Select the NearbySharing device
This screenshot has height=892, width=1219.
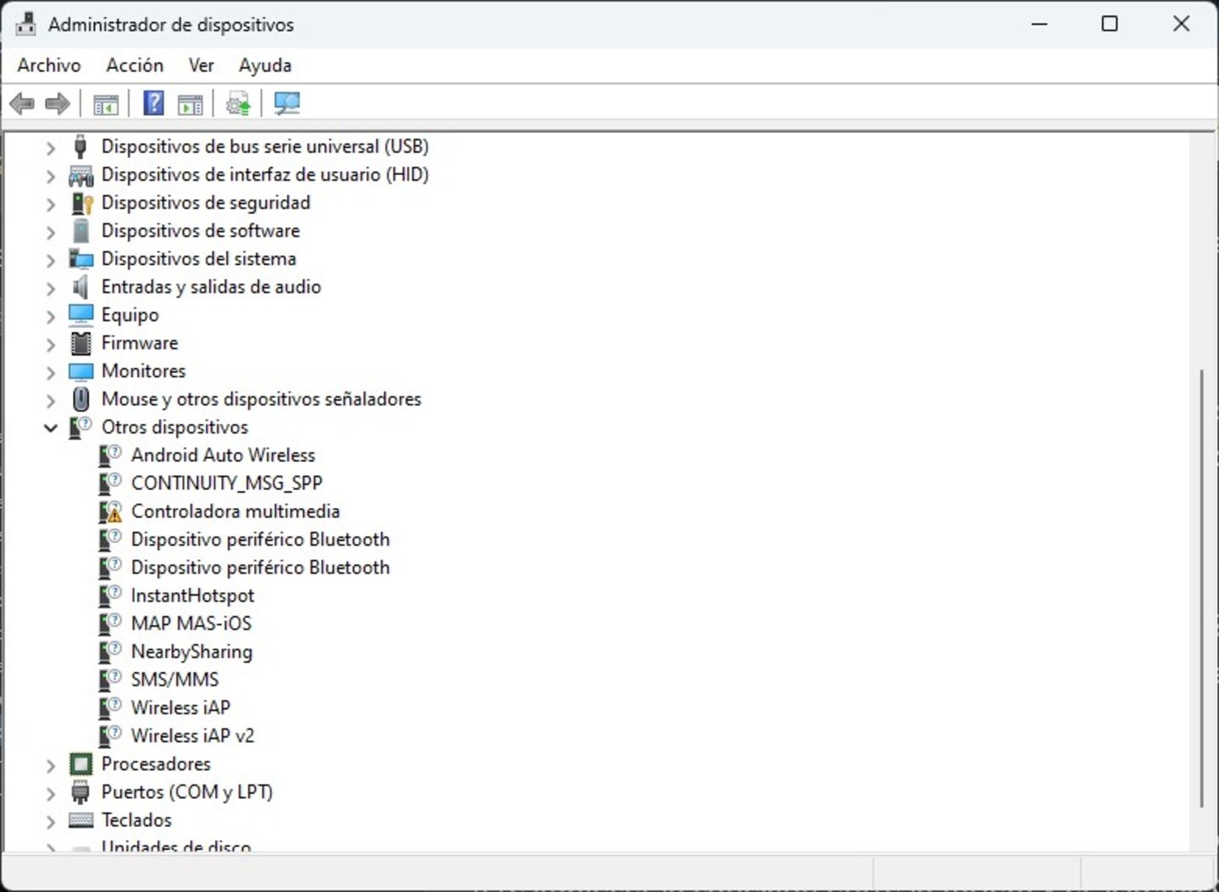pos(191,652)
